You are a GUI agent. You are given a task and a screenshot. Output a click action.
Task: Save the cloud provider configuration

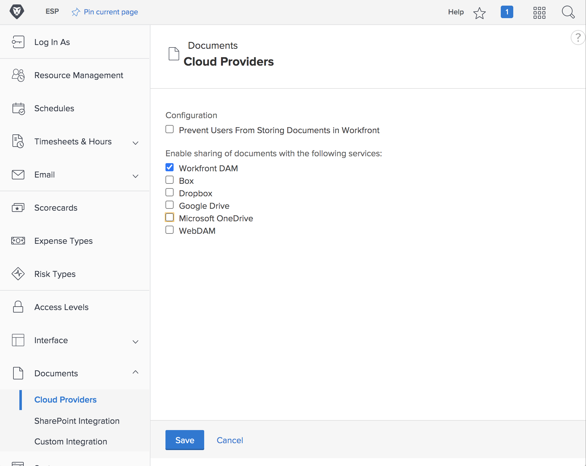click(185, 440)
